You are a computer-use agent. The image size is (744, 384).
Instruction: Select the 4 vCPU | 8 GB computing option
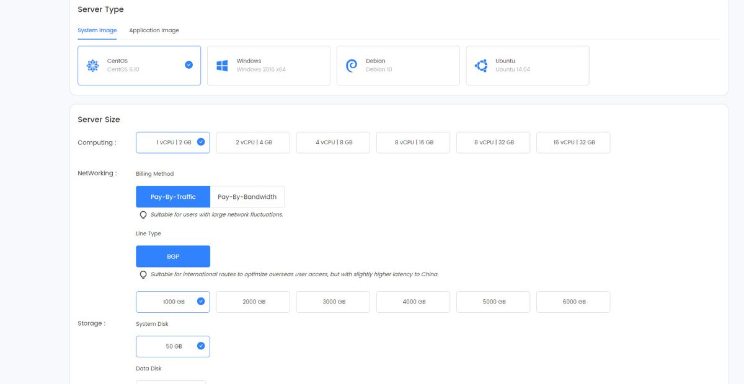[333, 142]
